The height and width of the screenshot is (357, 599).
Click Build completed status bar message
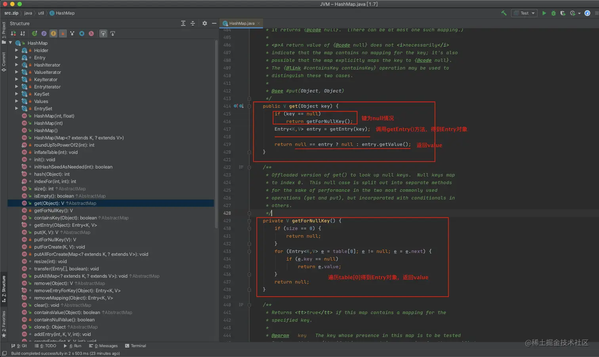[65, 353]
